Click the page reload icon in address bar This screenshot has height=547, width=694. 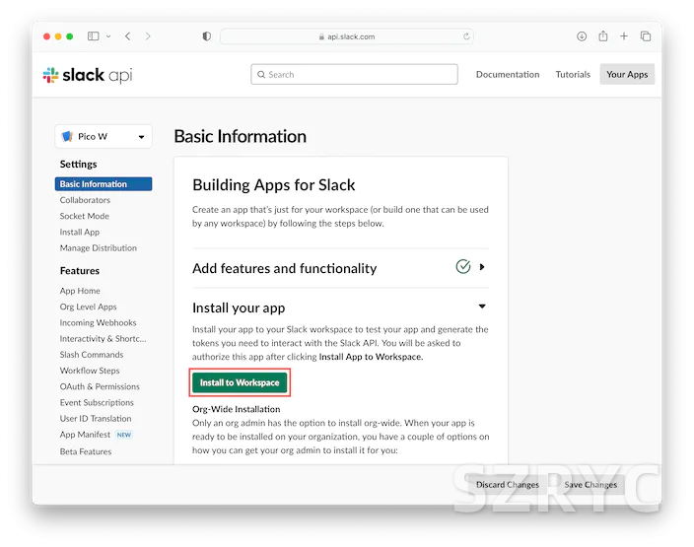(x=466, y=36)
